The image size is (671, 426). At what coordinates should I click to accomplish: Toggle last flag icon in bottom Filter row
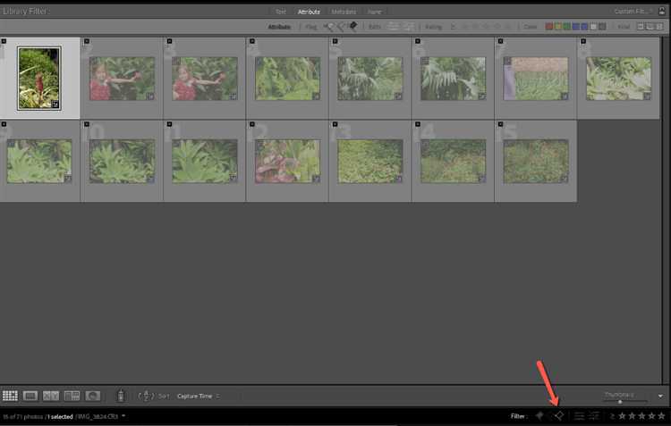559,415
